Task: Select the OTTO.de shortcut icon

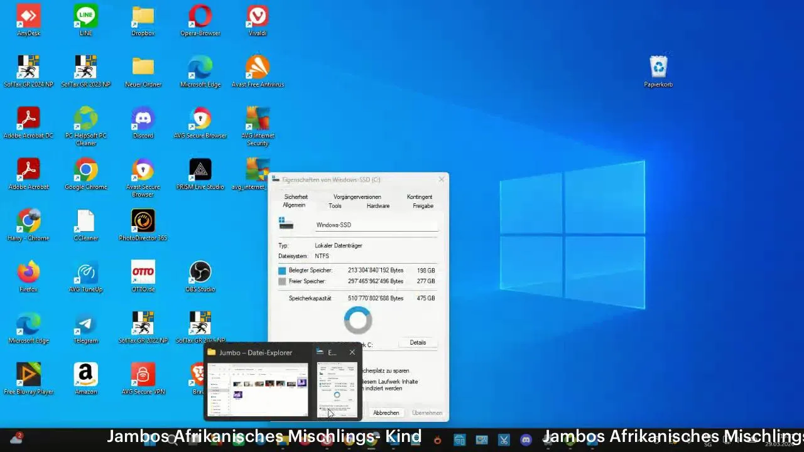Action: click(x=143, y=276)
